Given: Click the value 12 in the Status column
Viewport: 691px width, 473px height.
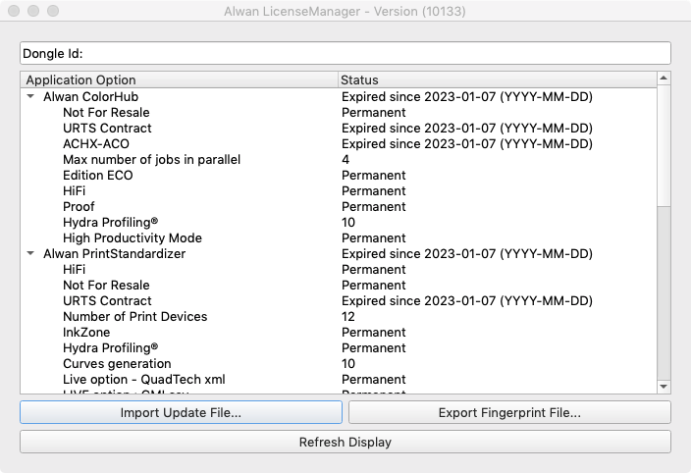Looking at the screenshot, I should (348, 317).
